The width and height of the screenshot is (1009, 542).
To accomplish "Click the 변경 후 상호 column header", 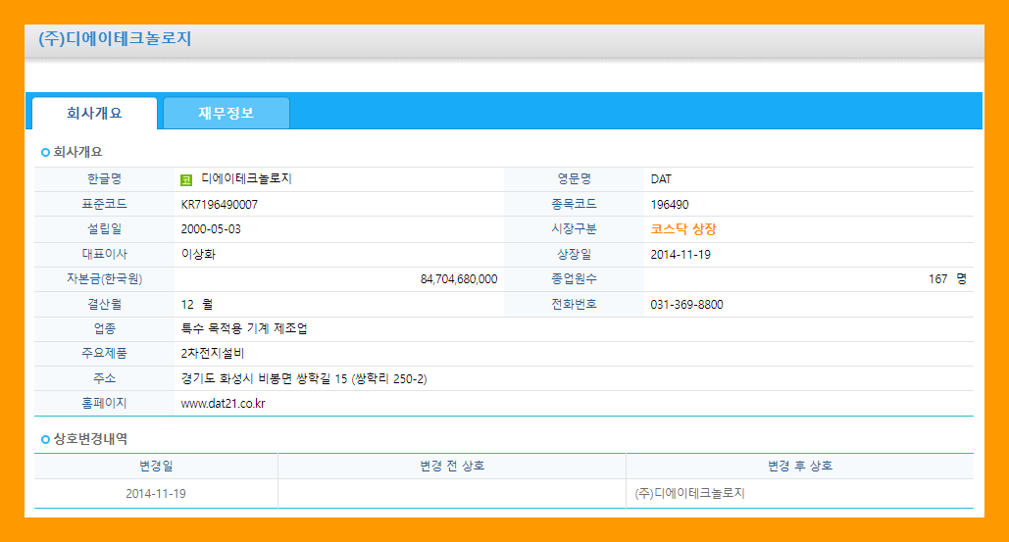I will (800, 467).
